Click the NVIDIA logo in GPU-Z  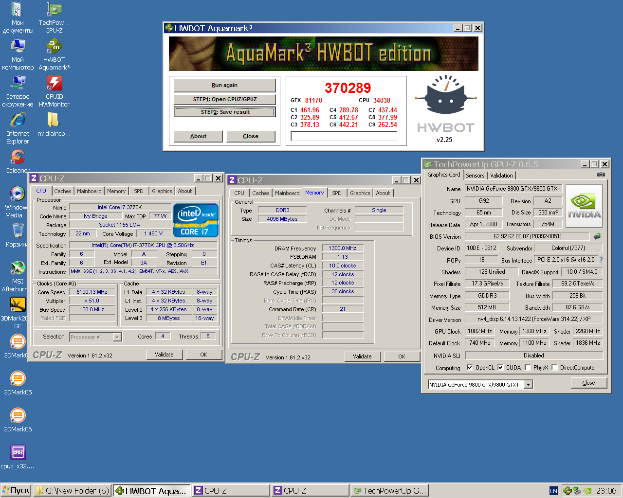coord(584,206)
